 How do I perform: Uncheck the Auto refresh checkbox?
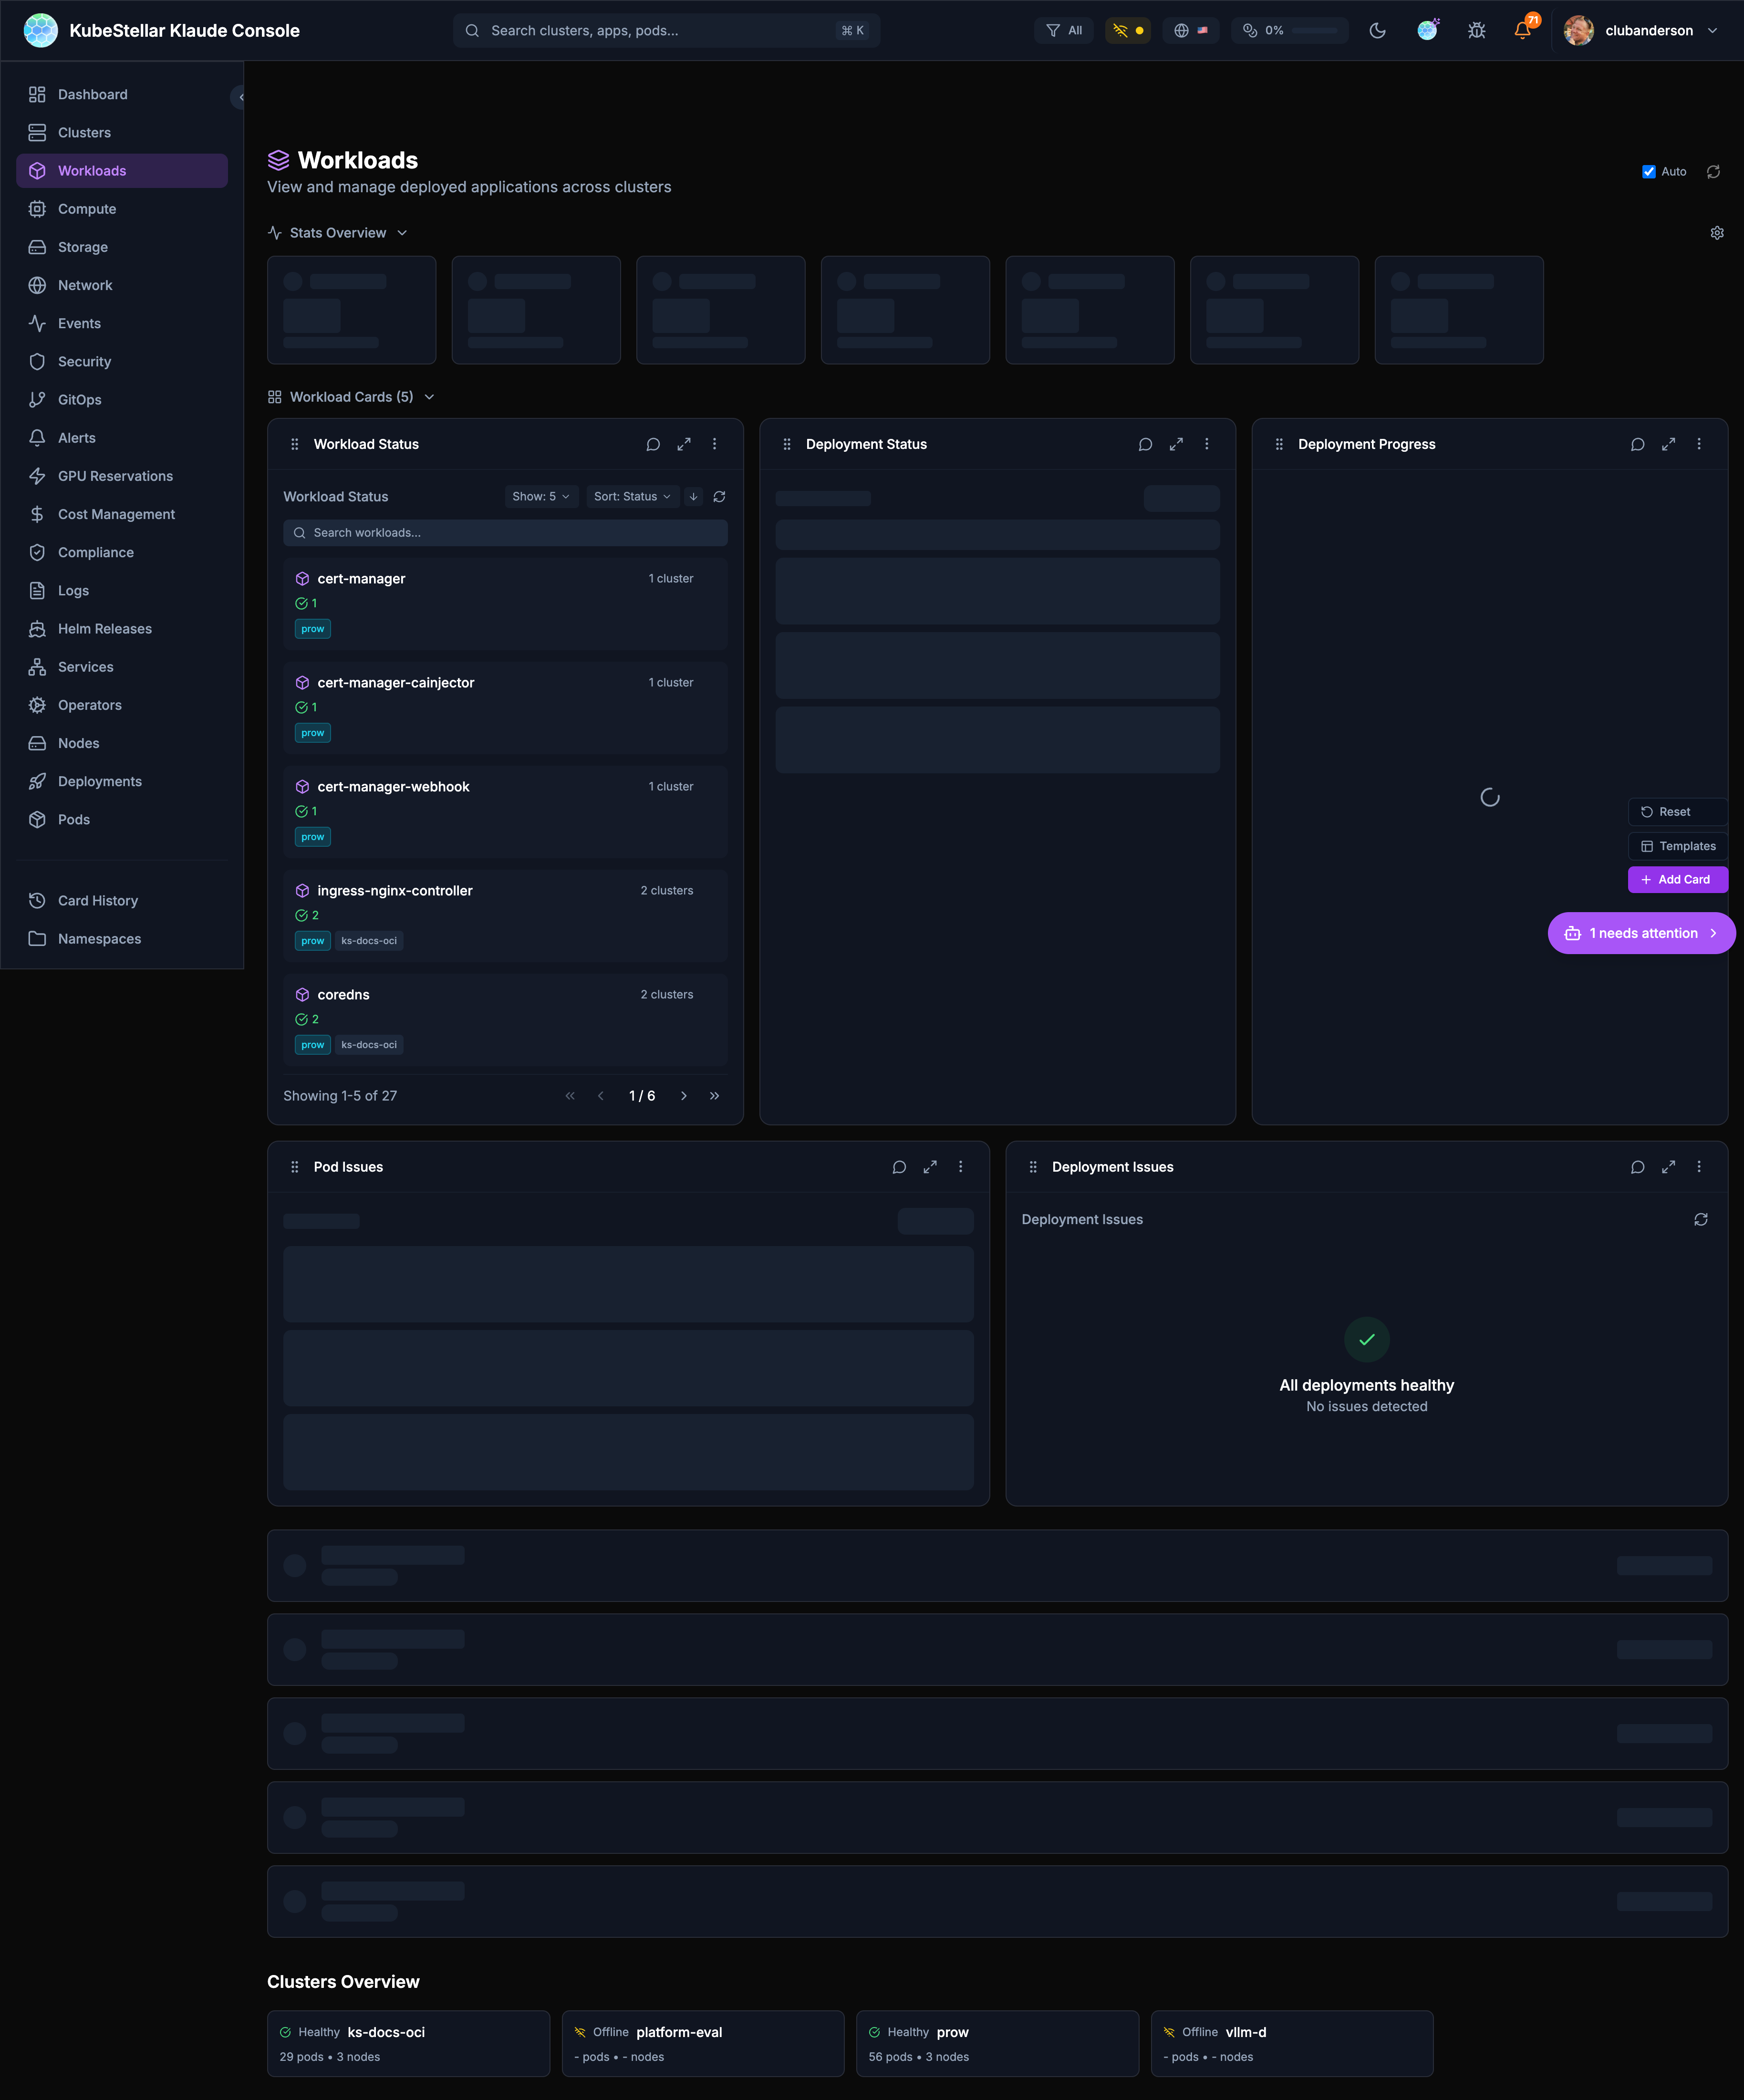[1648, 172]
